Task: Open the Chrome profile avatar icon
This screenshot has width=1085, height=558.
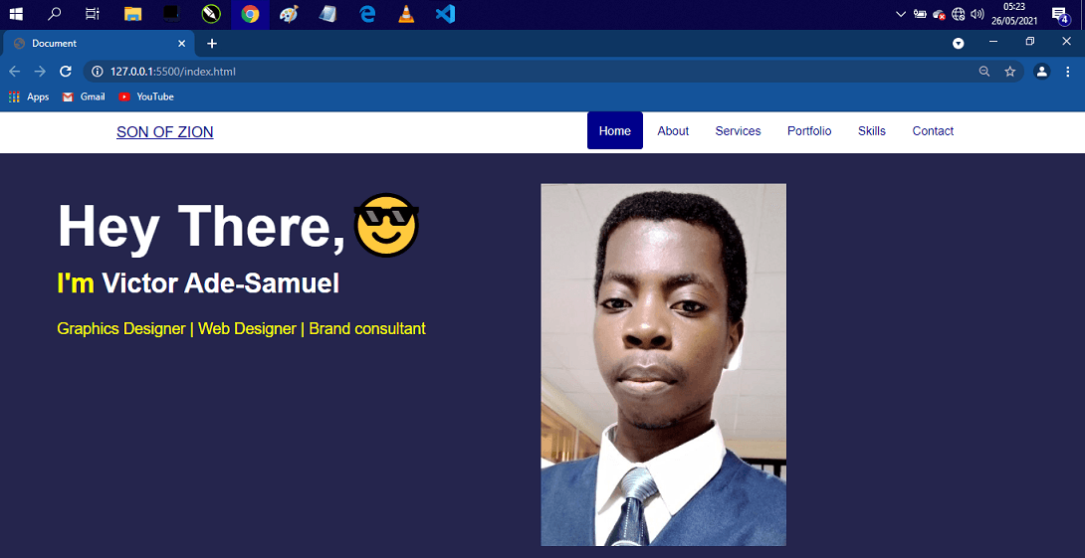Action: click(1041, 72)
